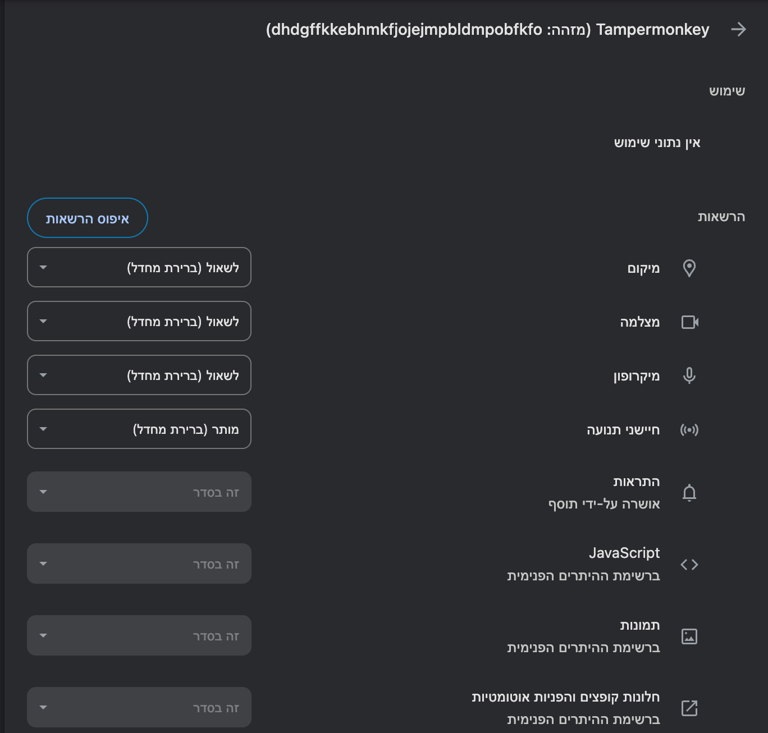Click the חיישני תנועה permission label

623,430
